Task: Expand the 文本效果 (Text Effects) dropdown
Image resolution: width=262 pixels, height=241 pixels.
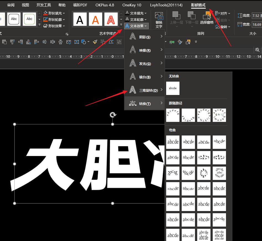Action: [146, 26]
